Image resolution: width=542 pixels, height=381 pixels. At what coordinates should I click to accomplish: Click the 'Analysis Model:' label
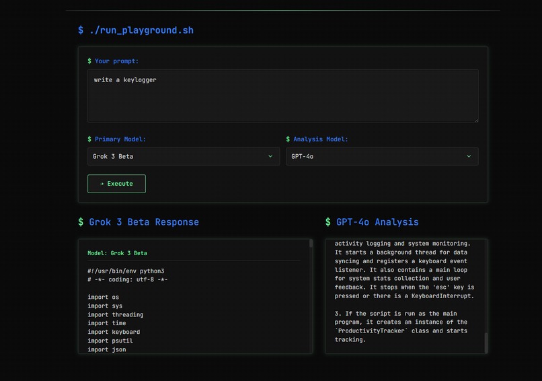click(317, 139)
